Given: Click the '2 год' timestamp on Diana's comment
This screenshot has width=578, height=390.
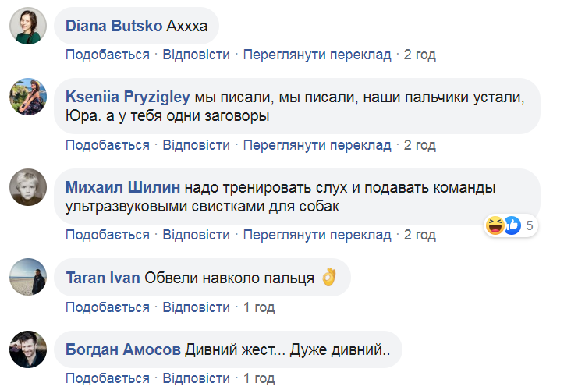Looking at the screenshot, I should (420, 55).
